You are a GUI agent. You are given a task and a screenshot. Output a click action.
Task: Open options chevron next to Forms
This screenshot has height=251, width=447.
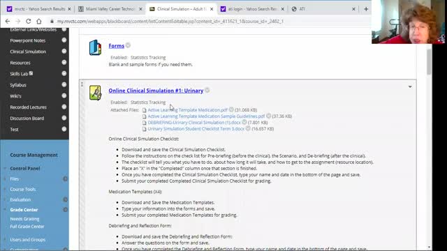pos(128,45)
